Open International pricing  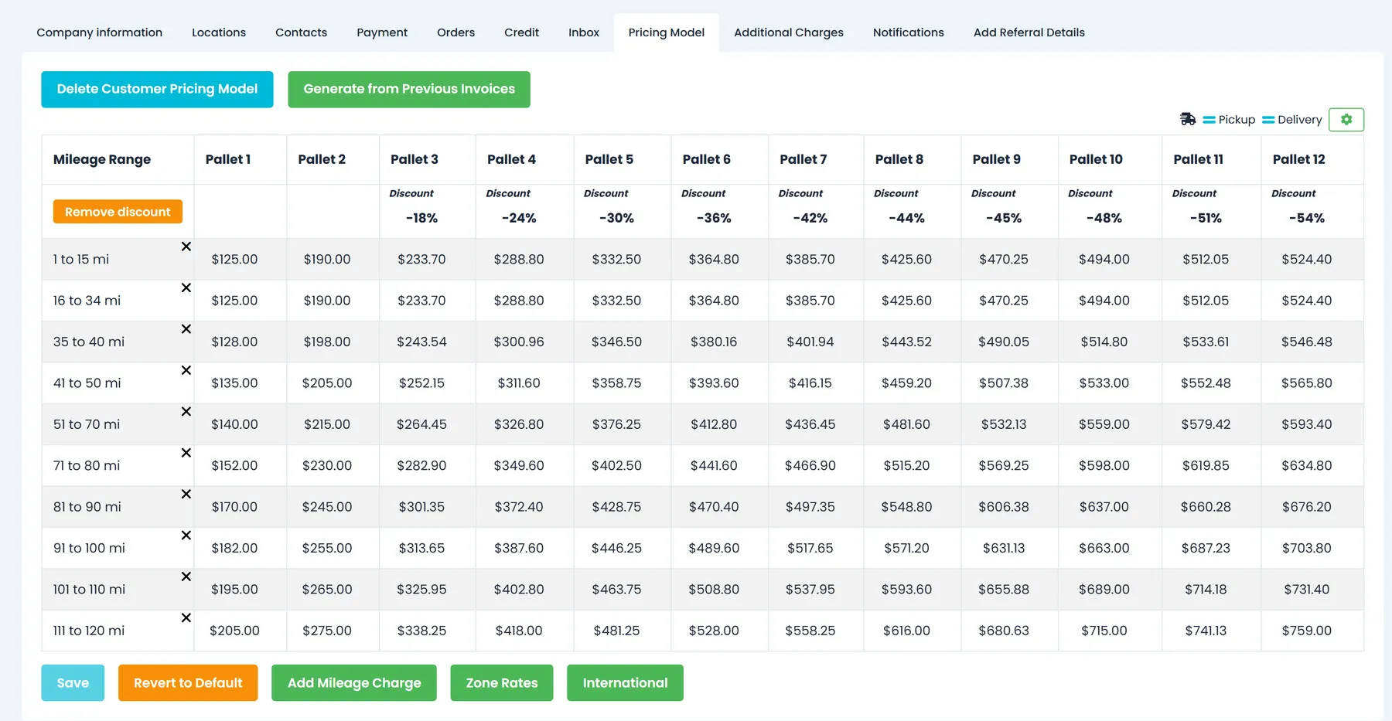pyautogui.click(x=625, y=683)
